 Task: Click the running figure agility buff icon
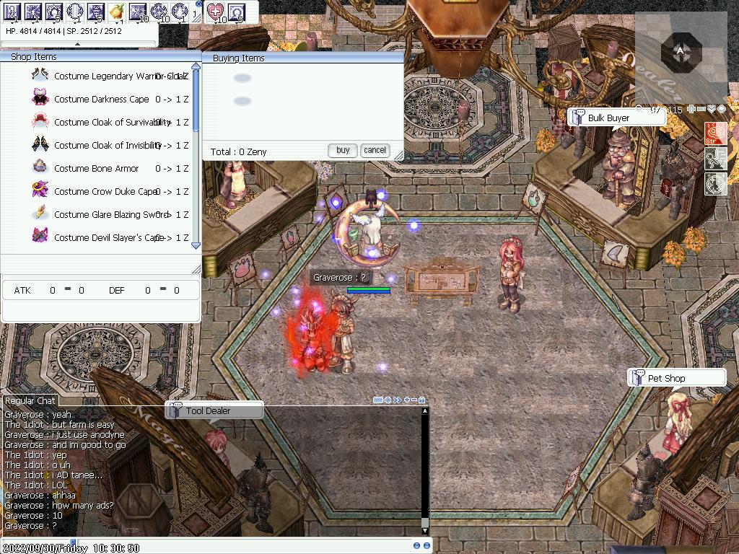pos(716,158)
